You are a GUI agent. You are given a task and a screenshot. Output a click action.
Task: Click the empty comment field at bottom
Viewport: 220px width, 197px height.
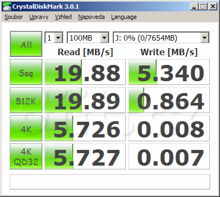tap(110, 182)
